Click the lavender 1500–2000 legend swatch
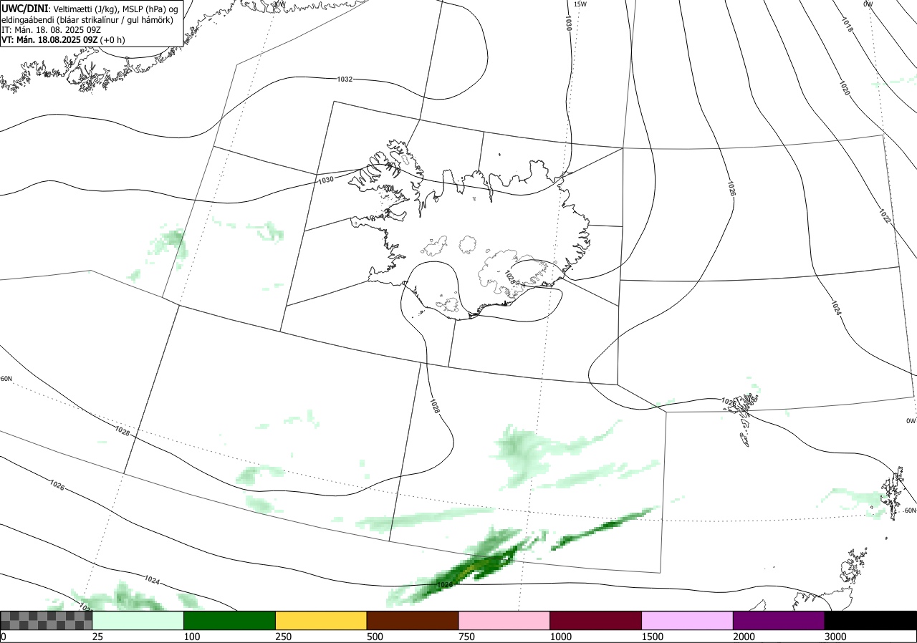Viewport: 917px width, 643px height. [688, 620]
